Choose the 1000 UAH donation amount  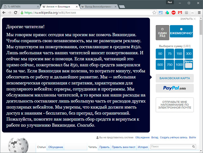tap(179, 64)
